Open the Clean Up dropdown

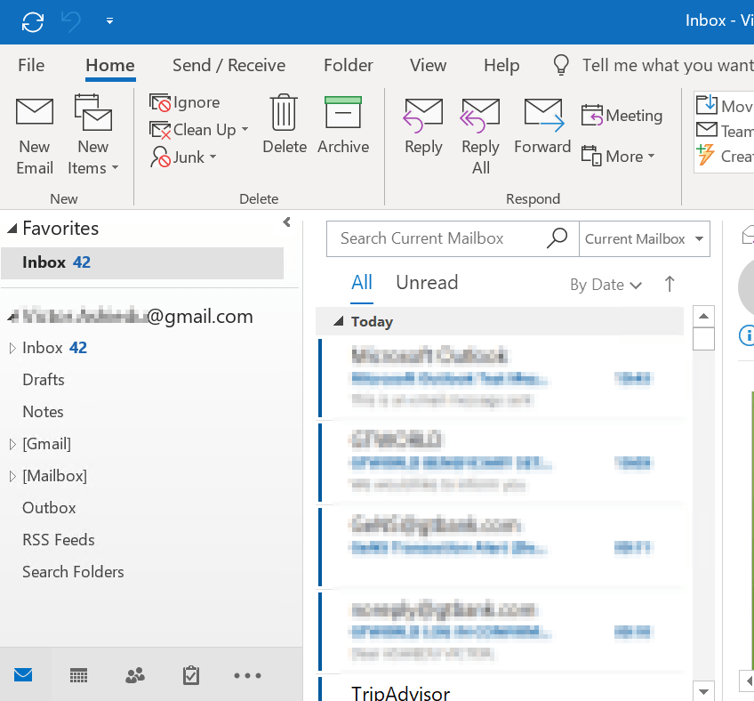(198, 130)
